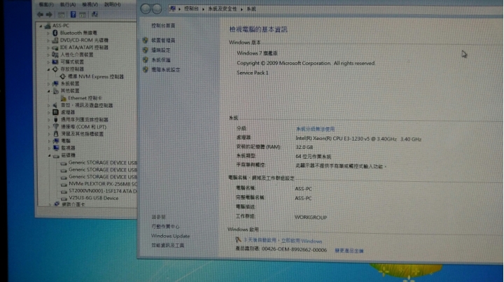Select the Ethernet 控制卡 device entry
Viewport: 504px width, 282px height.
pos(85,98)
